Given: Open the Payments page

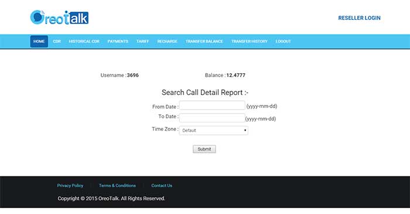Looking at the screenshot, I should 118,42.
